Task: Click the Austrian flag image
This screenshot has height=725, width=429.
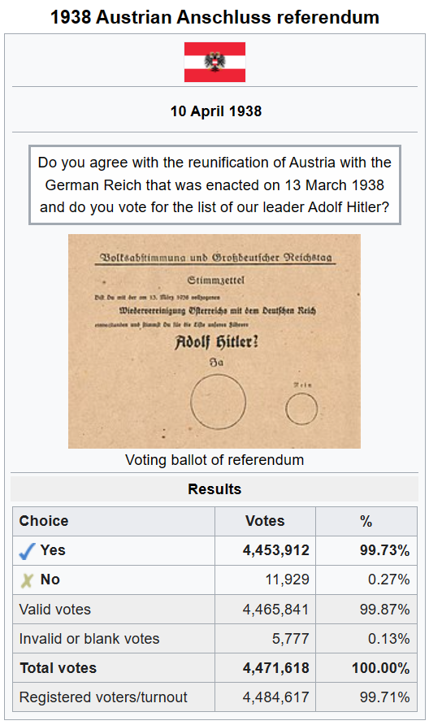Action: point(214,62)
